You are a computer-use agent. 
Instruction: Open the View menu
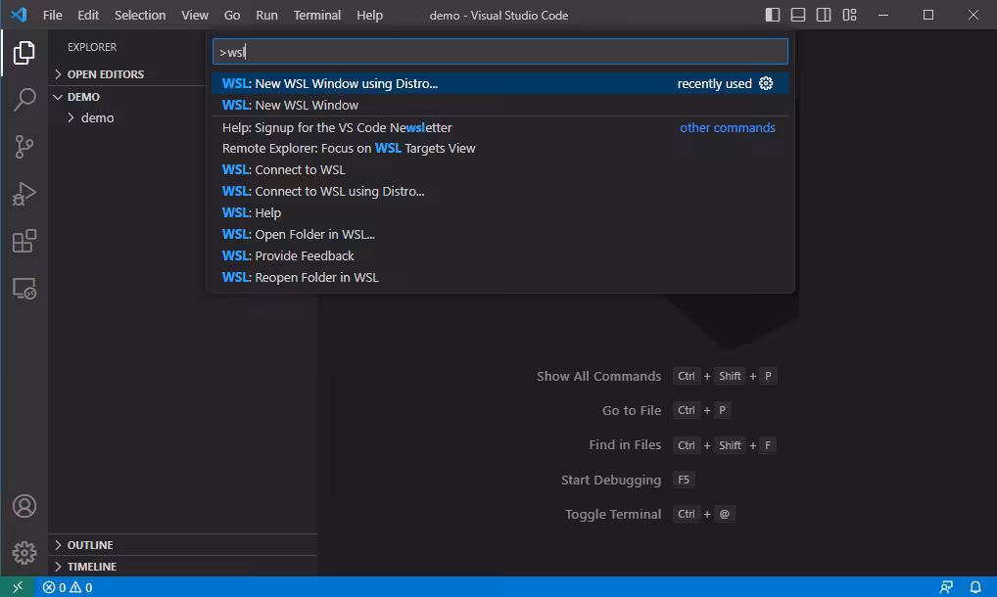[195, 15]
